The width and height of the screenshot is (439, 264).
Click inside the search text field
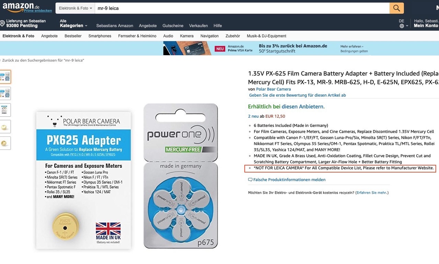[242, 8]
